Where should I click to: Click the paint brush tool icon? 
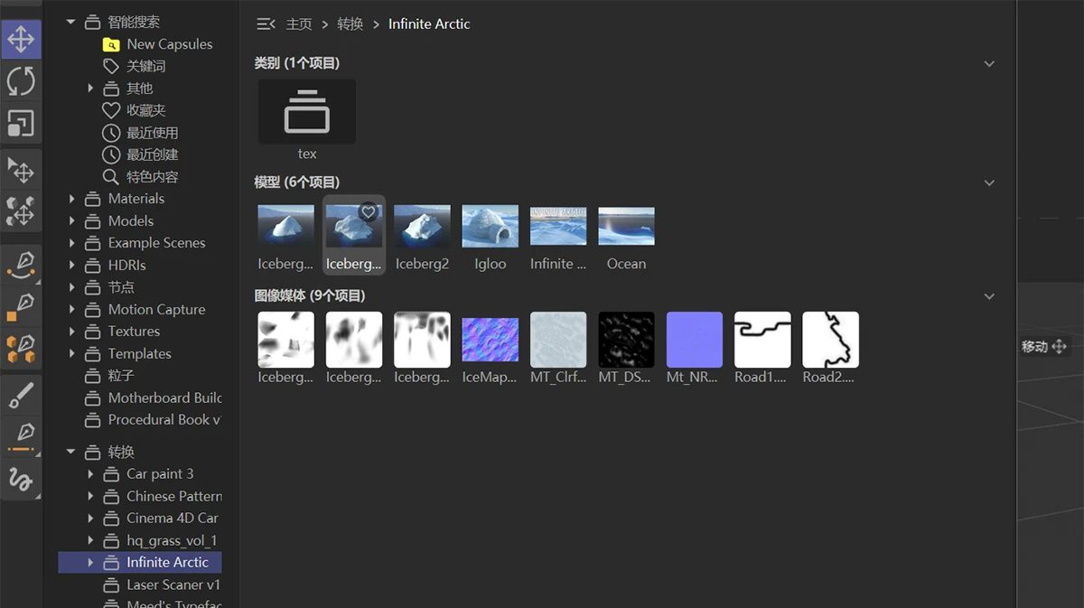pyautogui.click(x=21, y=394)
